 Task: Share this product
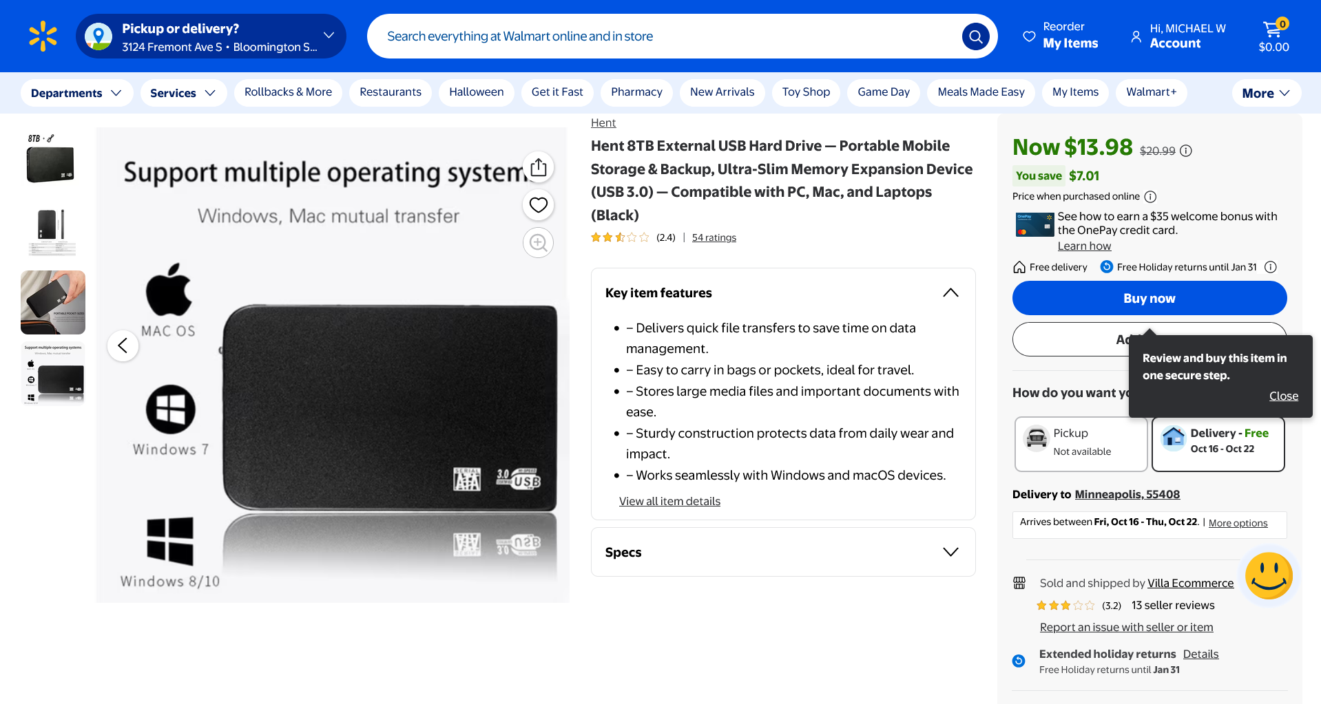539,167
